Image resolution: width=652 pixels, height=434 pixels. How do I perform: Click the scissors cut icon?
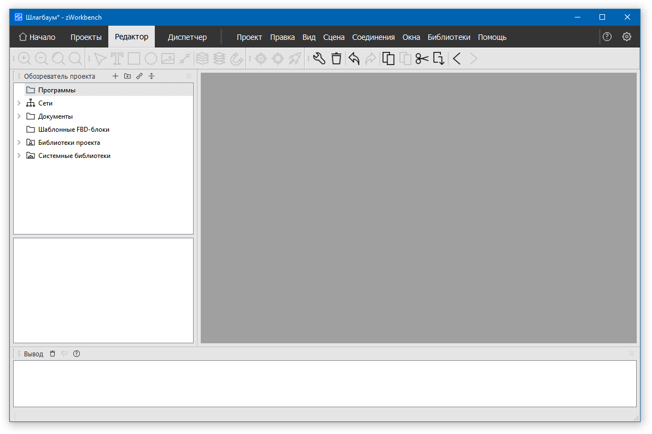422,58
